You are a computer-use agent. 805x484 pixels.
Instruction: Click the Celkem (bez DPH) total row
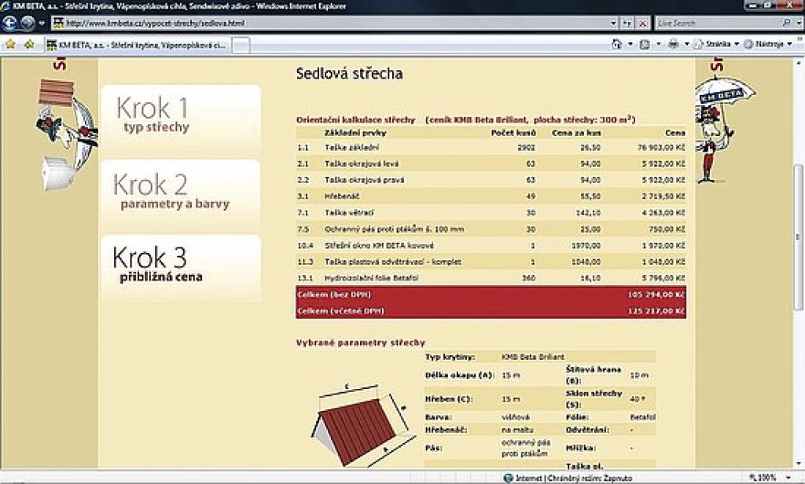(x=491, y=295)
